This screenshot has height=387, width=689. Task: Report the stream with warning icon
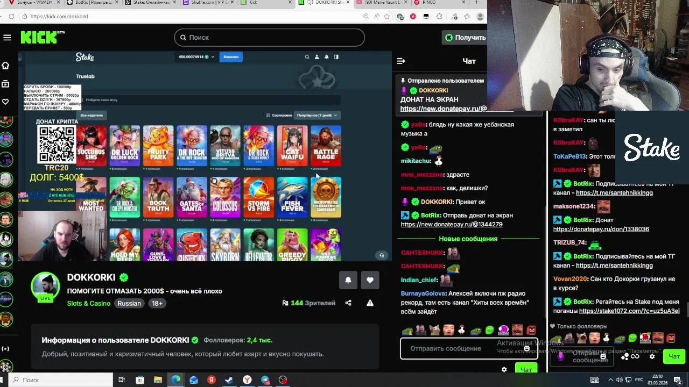[370, 303]
